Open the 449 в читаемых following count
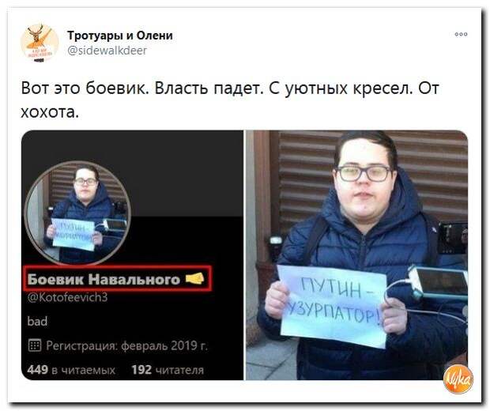The image size is (490, 411). pos(71,370)
